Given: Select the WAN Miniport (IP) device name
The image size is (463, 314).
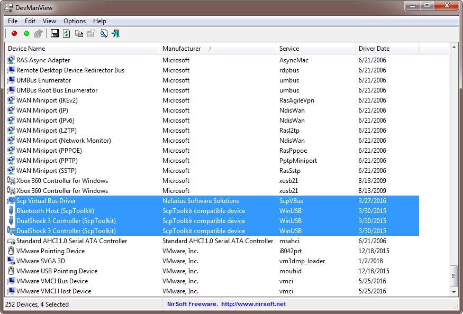Looking at the screenshot, I should [x=42, y=110].
